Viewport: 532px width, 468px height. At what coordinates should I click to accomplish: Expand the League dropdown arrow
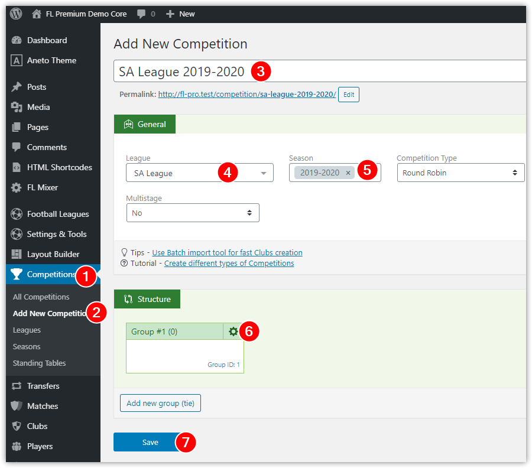tap(263, 173)
